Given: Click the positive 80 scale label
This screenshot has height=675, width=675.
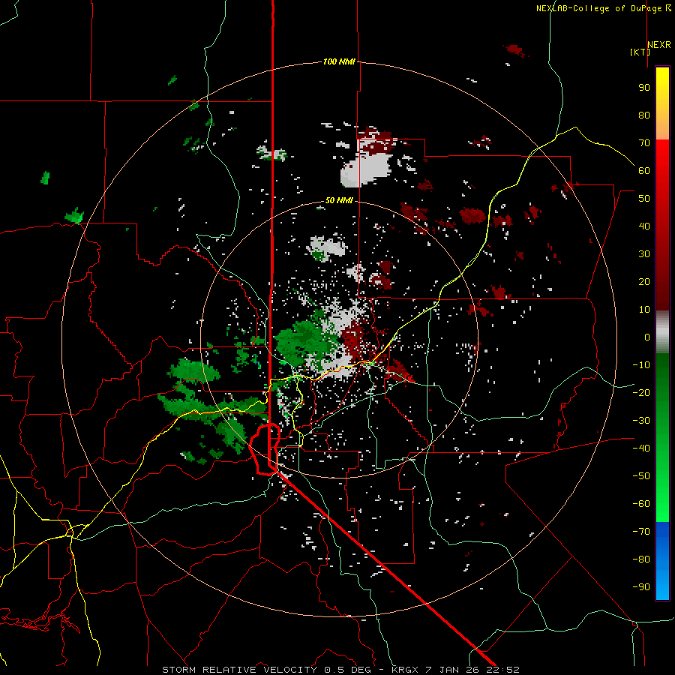Looking at the screenshot, I should pos(644,115).
